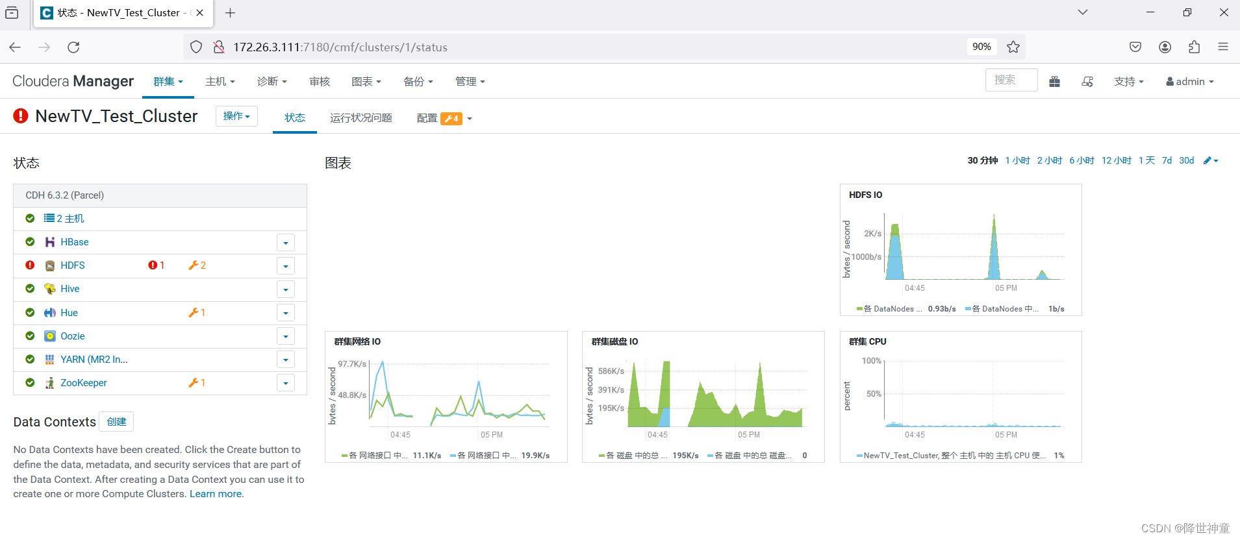The image size is (1240, 540).
Task: Open the browser hamburger menu
Action: tap(1223, 47)
